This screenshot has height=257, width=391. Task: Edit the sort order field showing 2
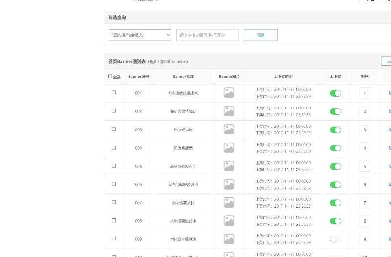coord(365,111)
